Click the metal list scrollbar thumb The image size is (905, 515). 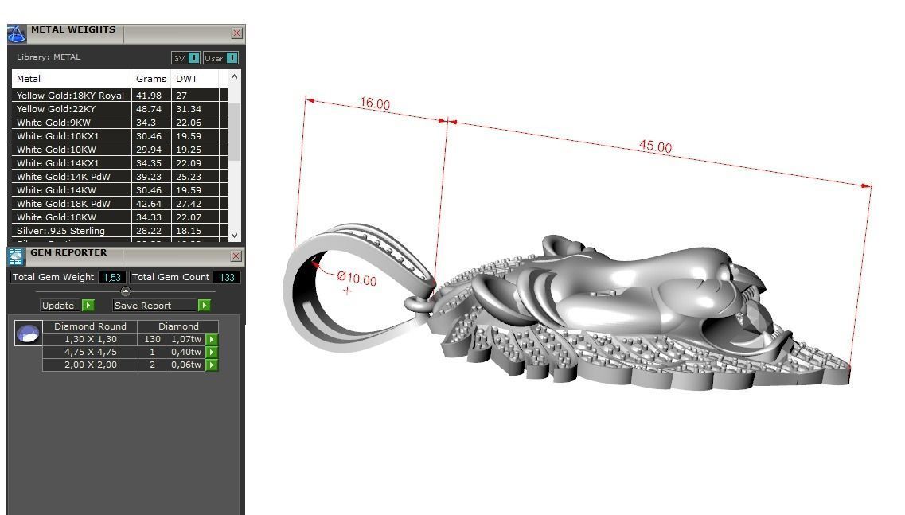(234, 133)
